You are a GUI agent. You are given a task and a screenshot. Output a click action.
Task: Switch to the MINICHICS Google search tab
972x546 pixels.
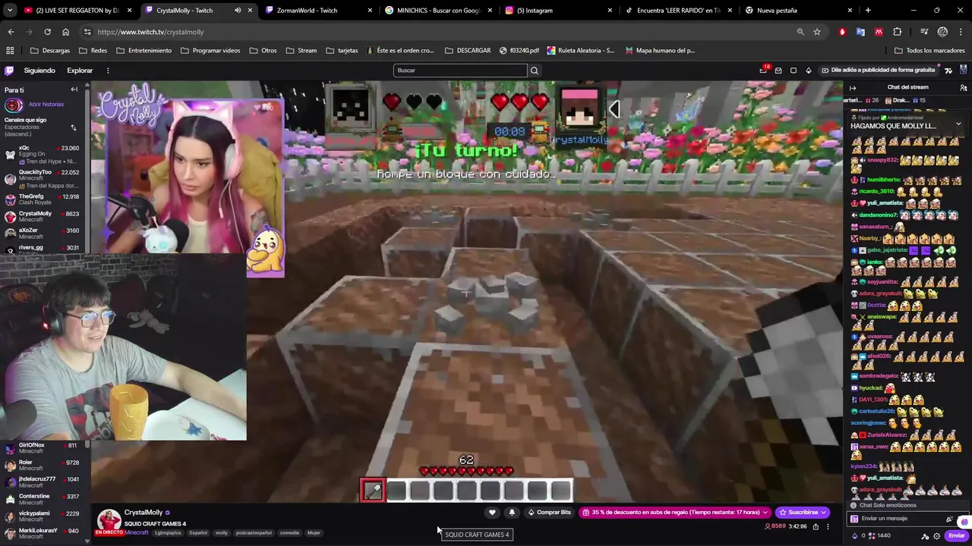tap(437, 11)
